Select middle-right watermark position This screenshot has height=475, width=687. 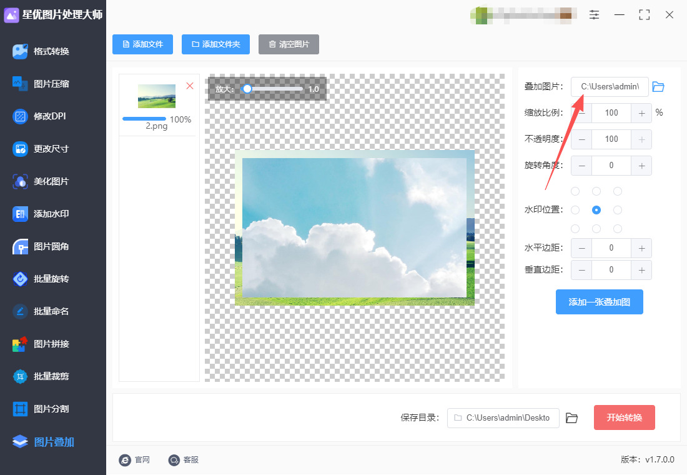[x=618, y=210]
